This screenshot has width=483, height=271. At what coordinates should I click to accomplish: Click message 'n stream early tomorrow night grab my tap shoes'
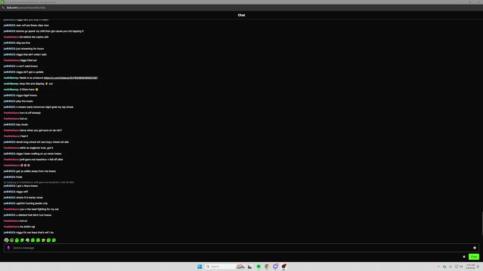(x=45, y=107)
